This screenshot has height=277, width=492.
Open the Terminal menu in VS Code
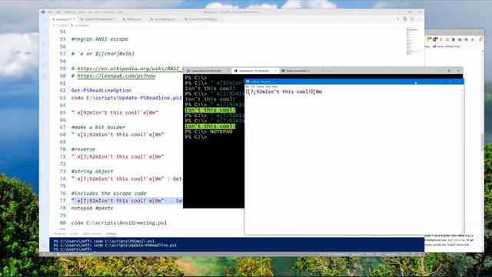click(109, 12)
